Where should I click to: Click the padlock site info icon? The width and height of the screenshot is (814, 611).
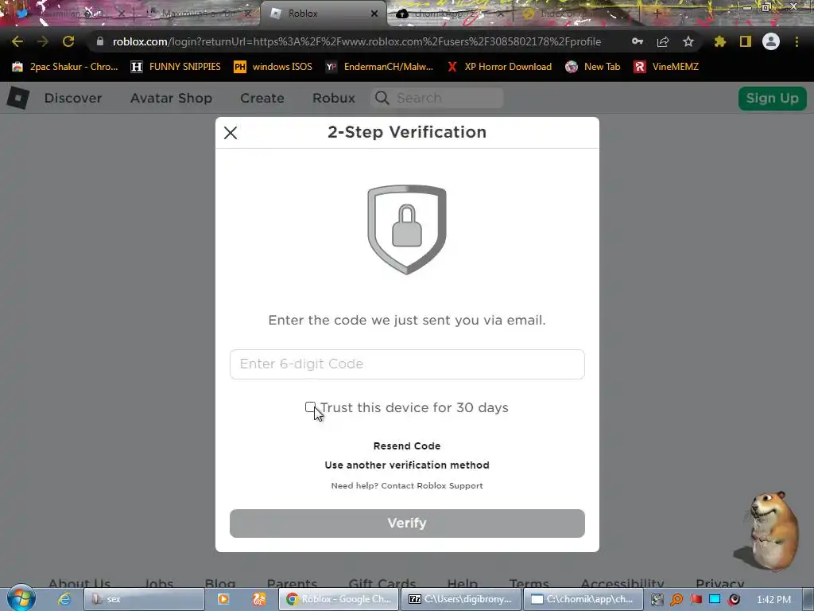100,41
